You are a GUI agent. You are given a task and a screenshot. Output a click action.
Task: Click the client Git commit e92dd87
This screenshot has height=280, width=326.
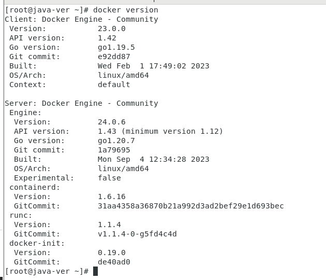coord(114,57)
